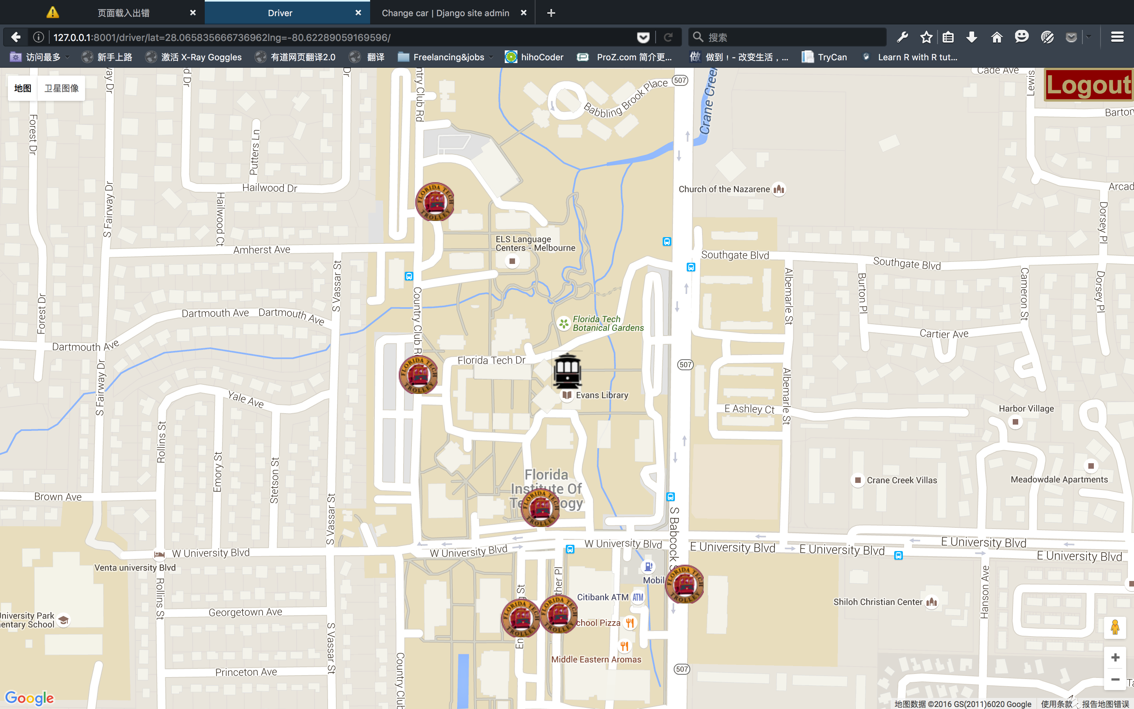Click the trolley marker at S Babcock St

[684, 584]
